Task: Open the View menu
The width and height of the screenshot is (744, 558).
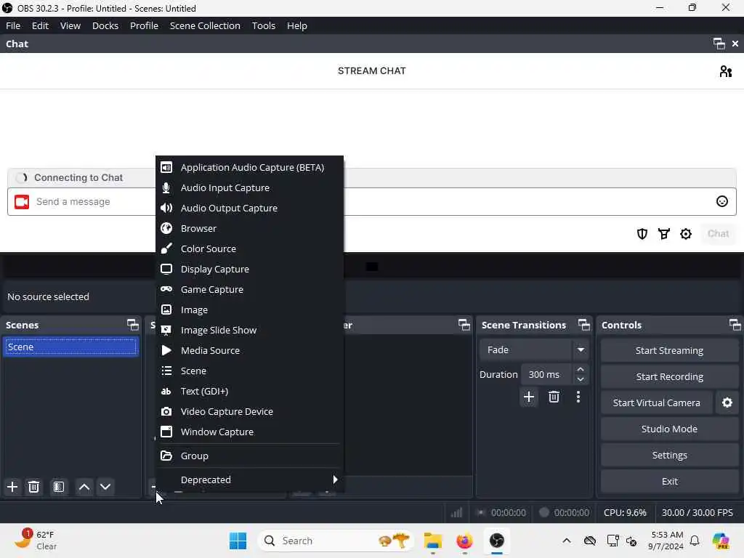Action: click(x=70, y=25)
